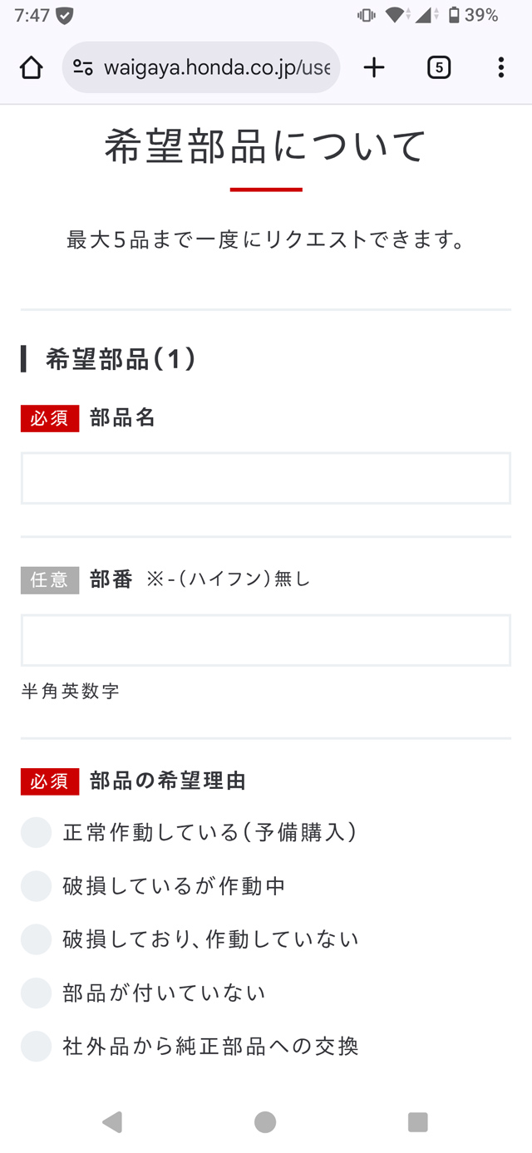Click the 部番 input field
Viewport: 532px width, 1153px height.
click(265, 640)
